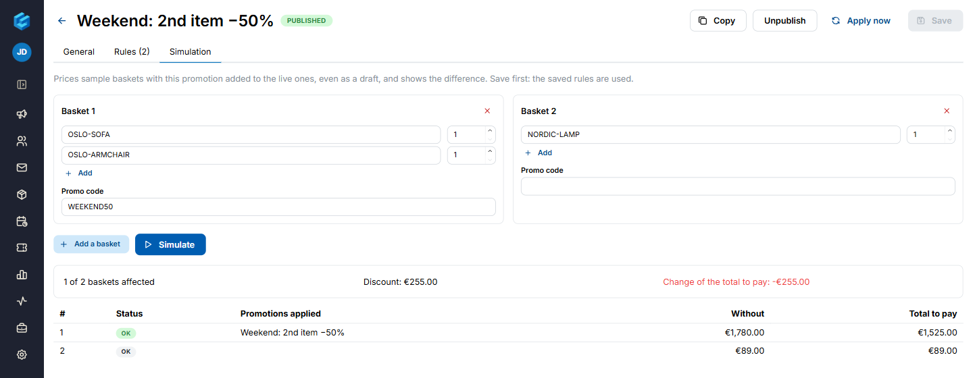
Task: Click 'Discount: €255.00' summary text
Action: click(400, 281)
